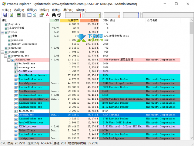This screenshot has width=194, height=146.
Task: Open the 视图(V) menu
Action: click(32, 10)
